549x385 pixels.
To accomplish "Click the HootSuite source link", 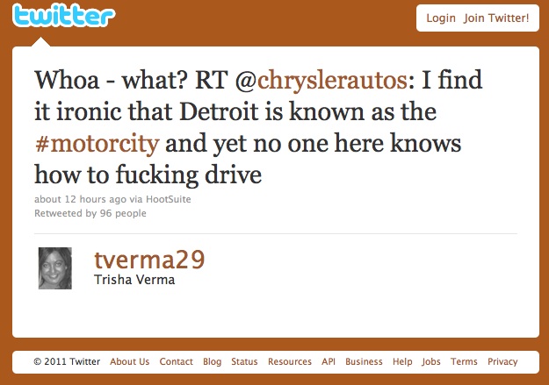I will [169, 199].
